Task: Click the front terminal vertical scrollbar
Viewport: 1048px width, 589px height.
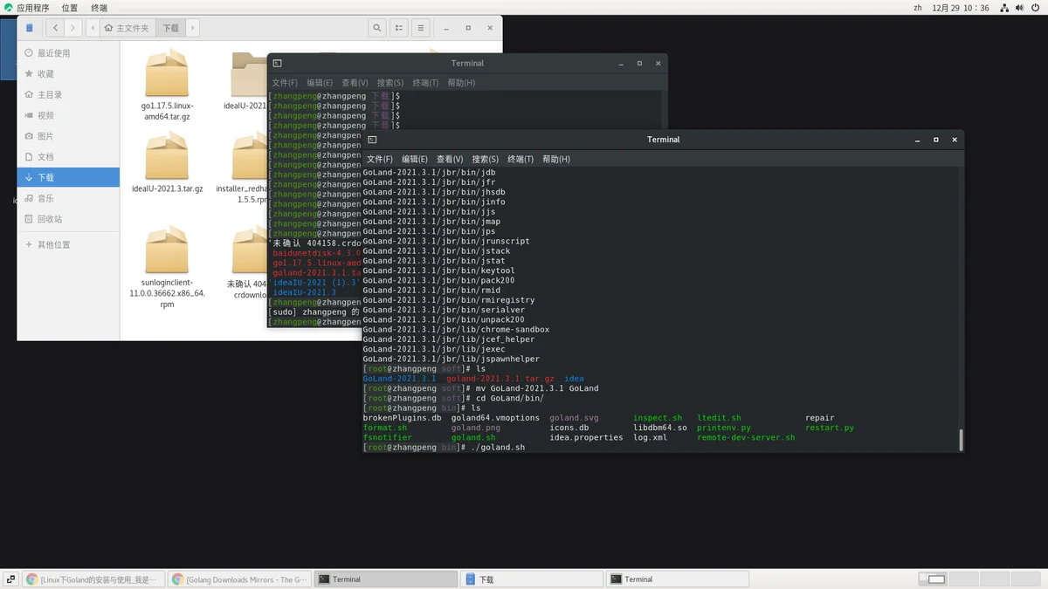Action: [x=962, y=439]
